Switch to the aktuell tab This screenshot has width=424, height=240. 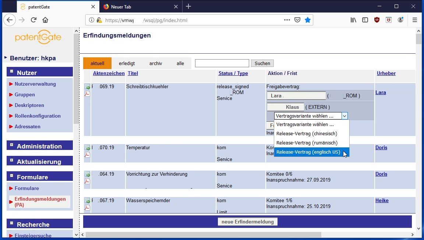pos(97,64)
